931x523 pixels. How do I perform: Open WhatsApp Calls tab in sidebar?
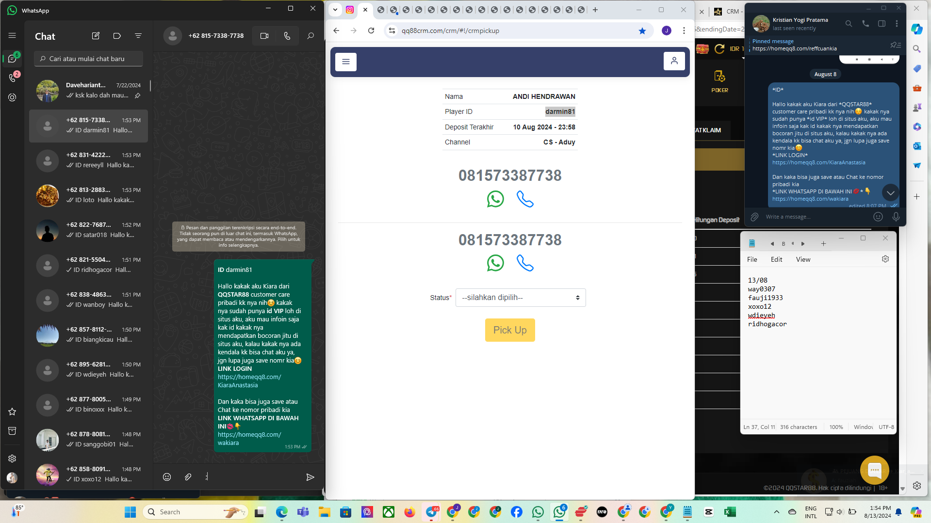tap(13, 78)
